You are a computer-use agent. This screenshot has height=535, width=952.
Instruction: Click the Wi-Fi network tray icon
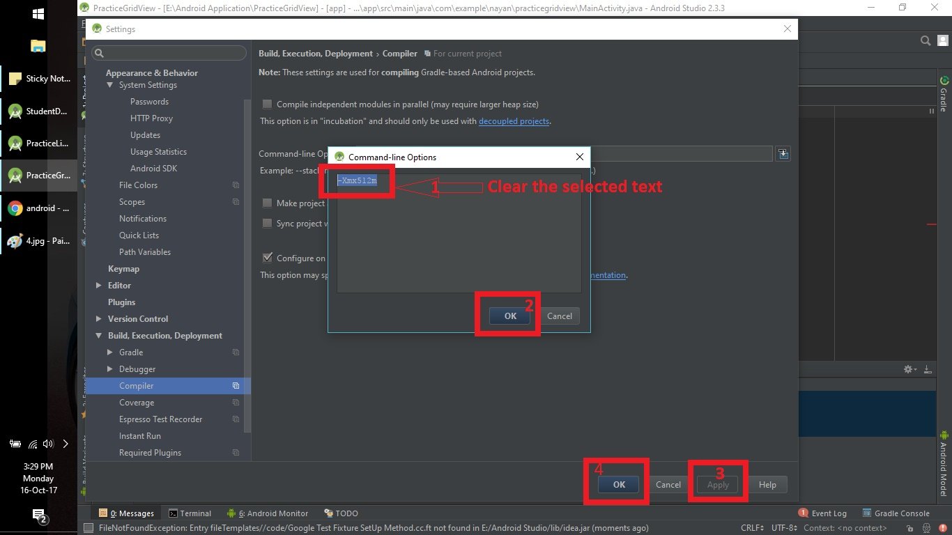tap(32, 444)
